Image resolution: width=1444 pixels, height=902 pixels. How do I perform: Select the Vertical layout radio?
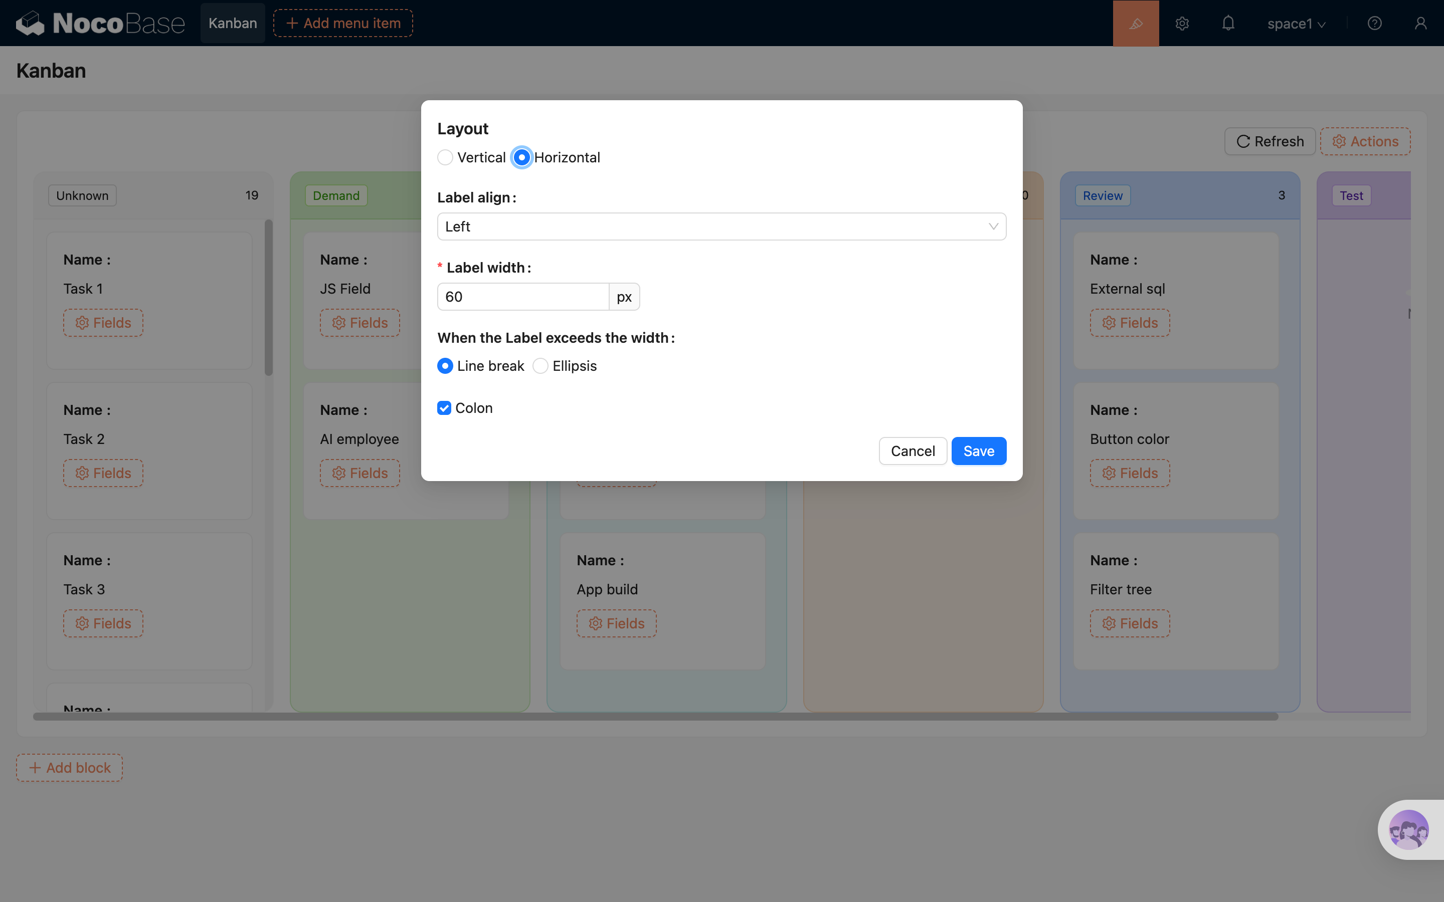[x=445, y=157]
